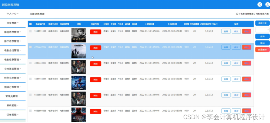The width and height of the screenshot is (270, 123).
Task: Expand the 影院信息管理 sidebar menu
Action: [x=13, y=32]
